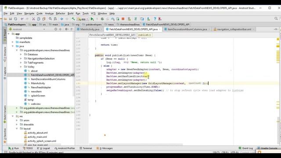Open the Refactor menu
This screenshot has height=158, width=281.
[61, 14]
